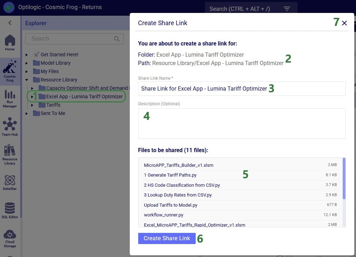
Task: Click file Upload Tariffs to Model.py
Action: (170, 205)
